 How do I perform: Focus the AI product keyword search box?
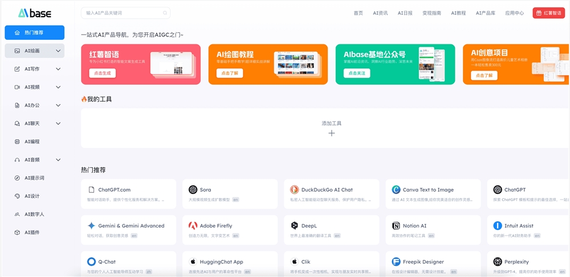coord(123,13)
